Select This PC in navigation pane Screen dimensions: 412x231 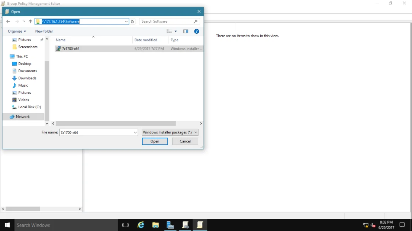coord(22,56)
